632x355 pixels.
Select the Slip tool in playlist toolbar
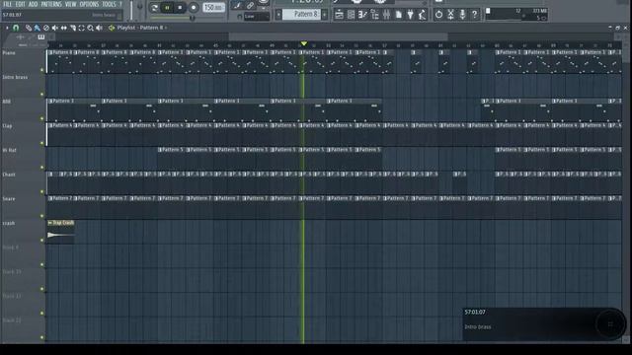(x=63, y=28)
